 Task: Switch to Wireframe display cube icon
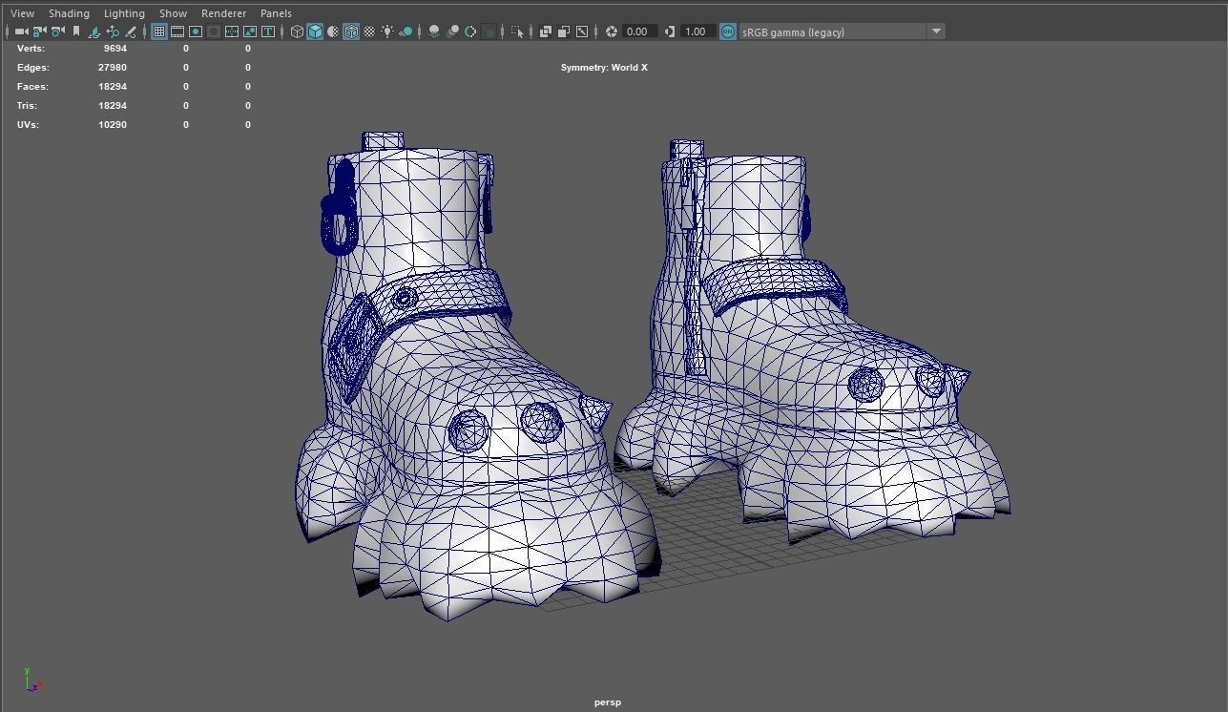tap(297, 31)
